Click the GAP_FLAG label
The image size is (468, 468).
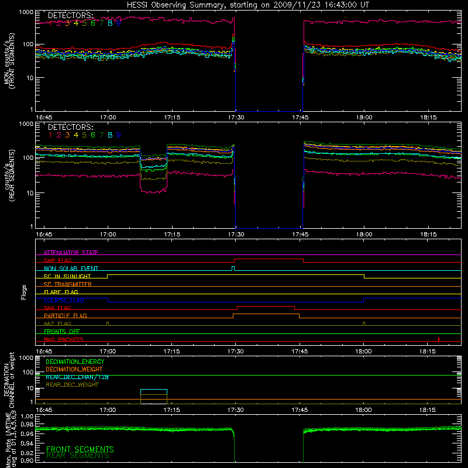57,260
